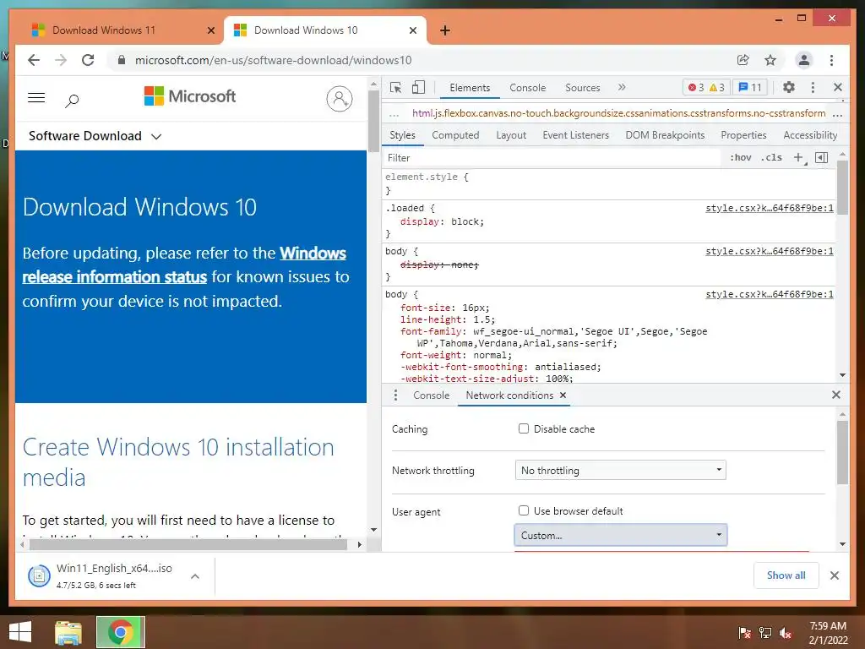This screenshot has height=649, width=865.
Task: Click the breadcrumb right ellipsis
Action: pos(837,114)
